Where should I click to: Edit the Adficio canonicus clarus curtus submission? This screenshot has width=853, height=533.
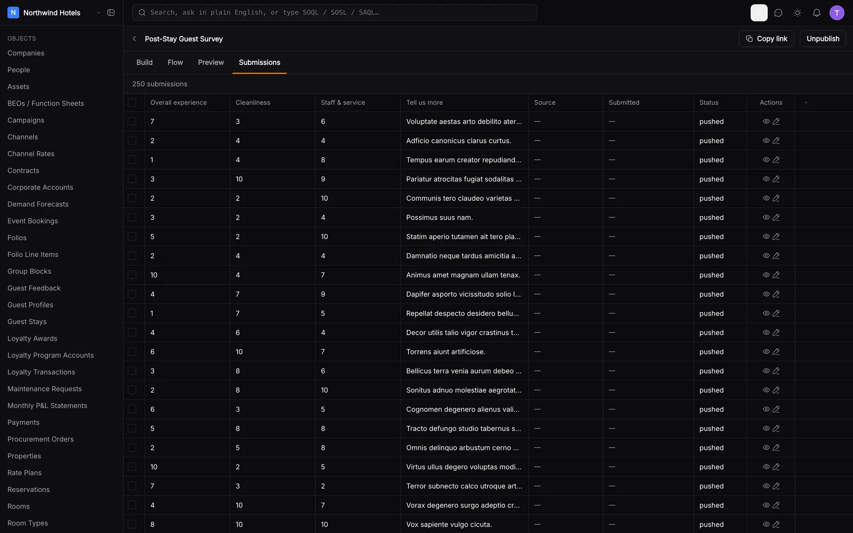tap(776, 141)
